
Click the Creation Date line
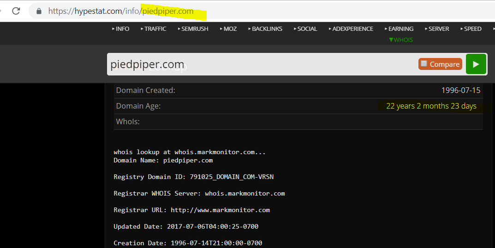pyautogui.click(x=188, y=243)
